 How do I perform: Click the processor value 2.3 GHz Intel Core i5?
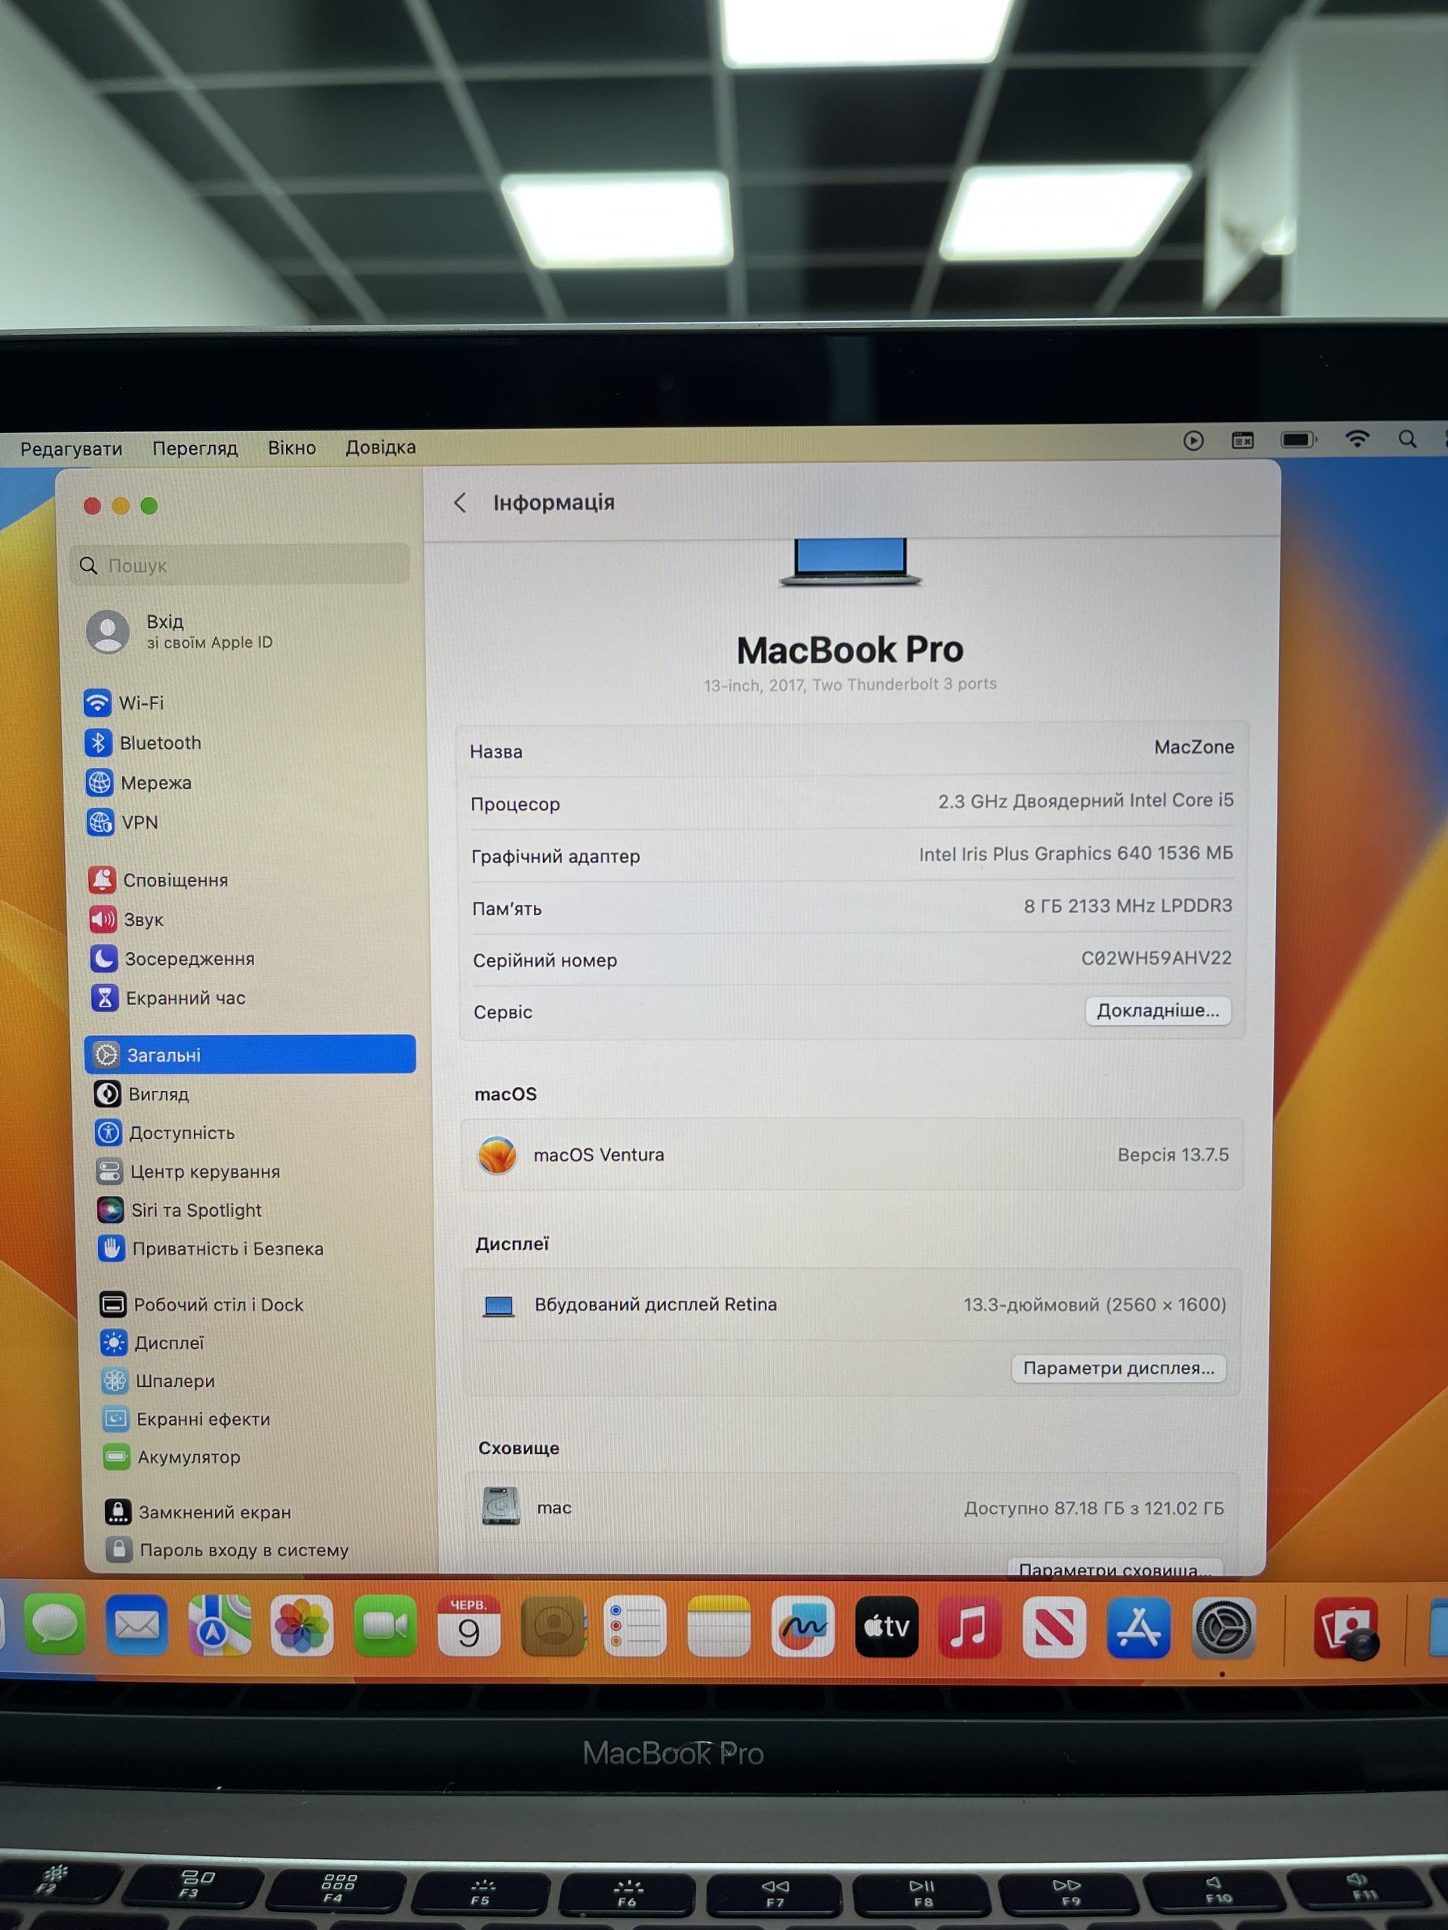1085,801
